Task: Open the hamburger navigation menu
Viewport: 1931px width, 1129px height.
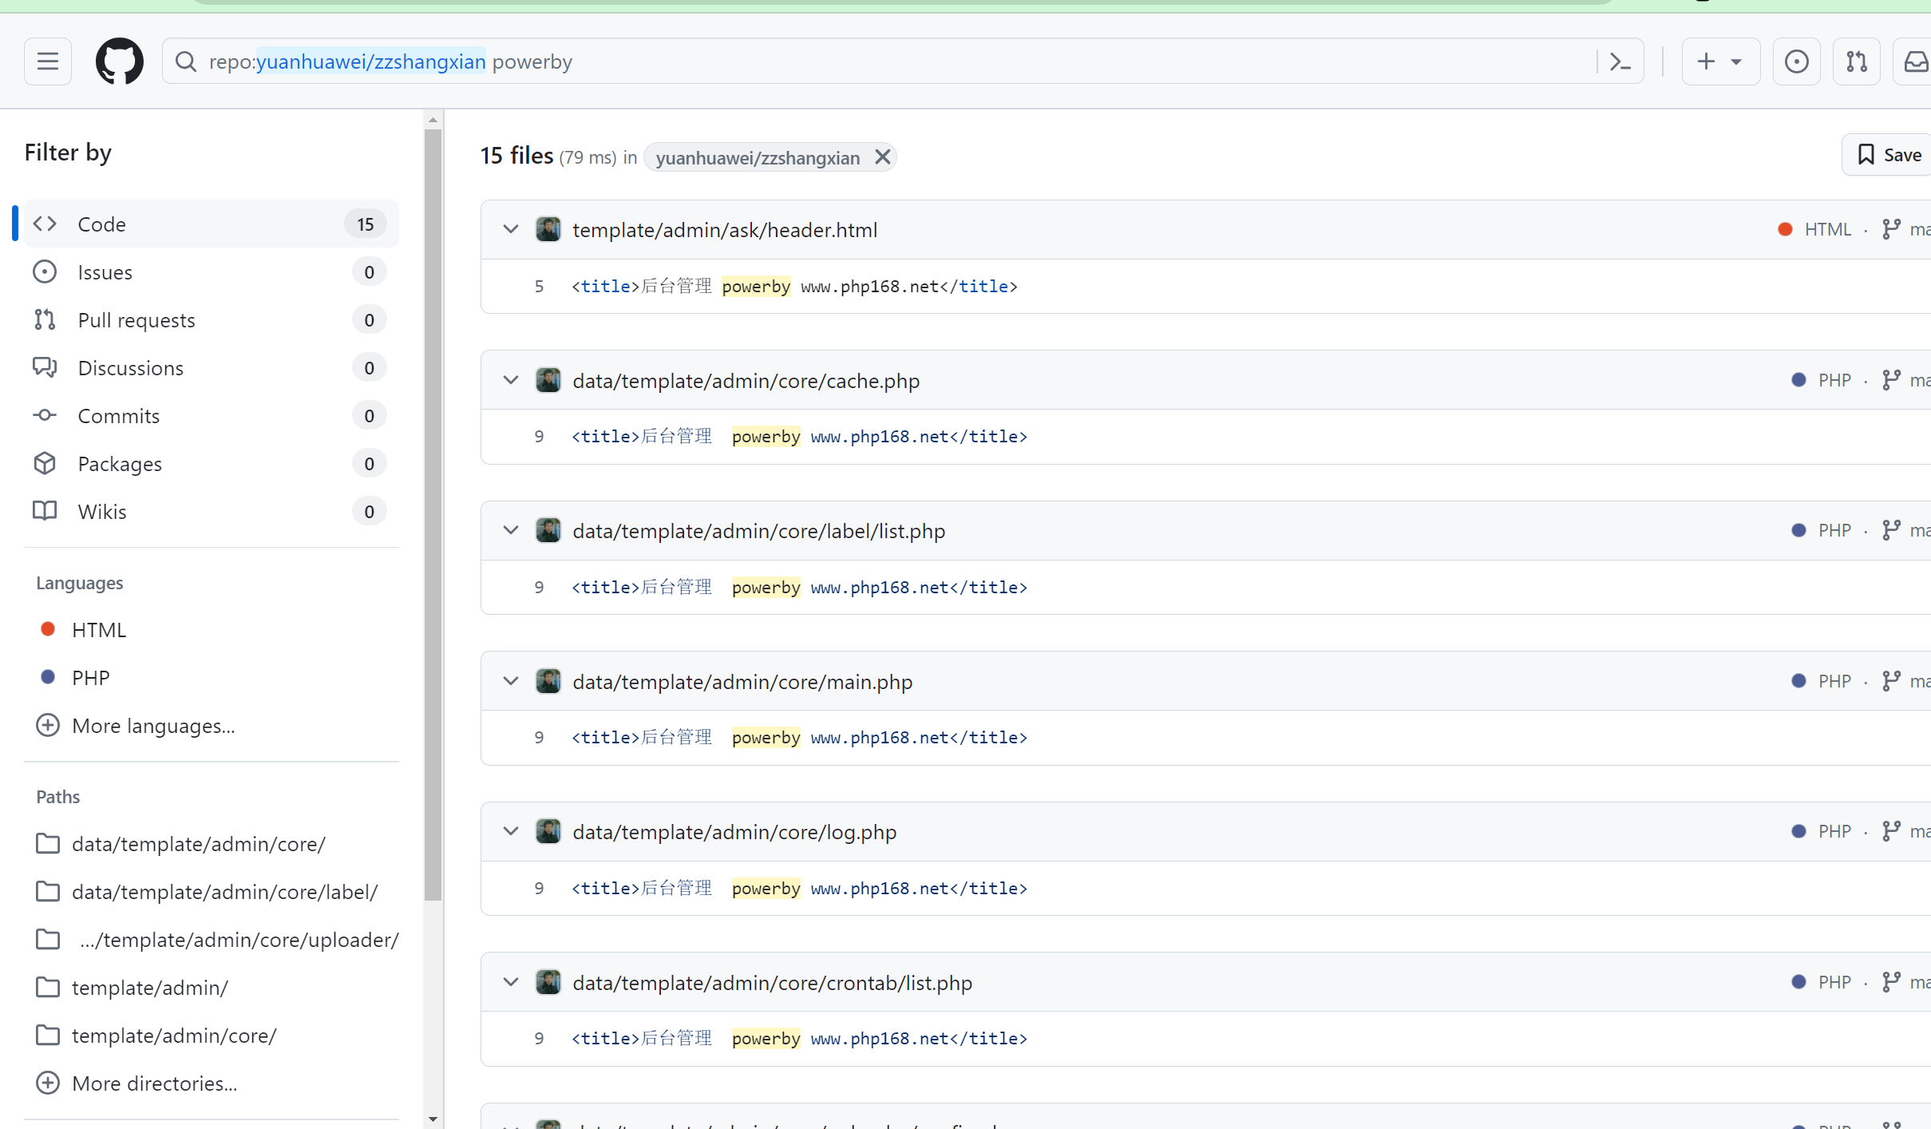Action: click(x=48, y=61)
